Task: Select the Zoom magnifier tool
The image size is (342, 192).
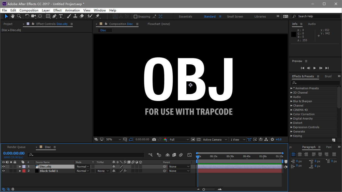Action: 19,16
